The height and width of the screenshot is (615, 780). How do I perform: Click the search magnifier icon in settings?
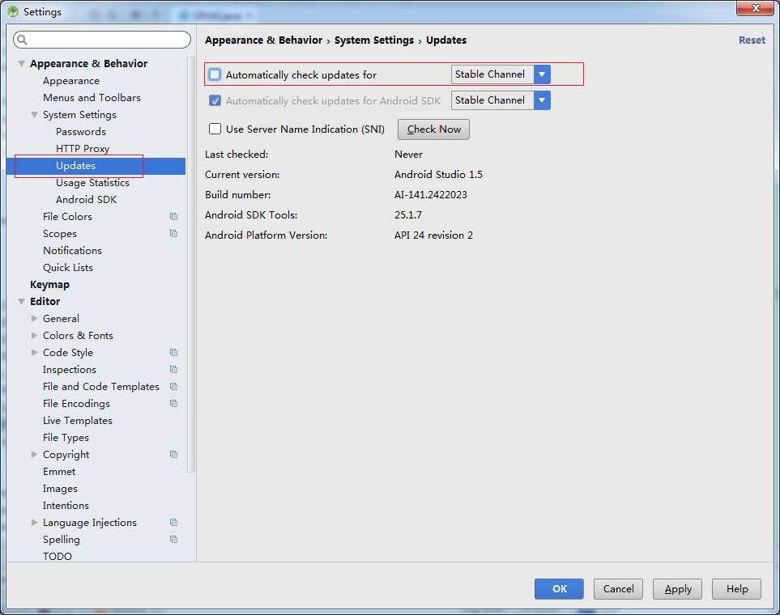point(22,40)
